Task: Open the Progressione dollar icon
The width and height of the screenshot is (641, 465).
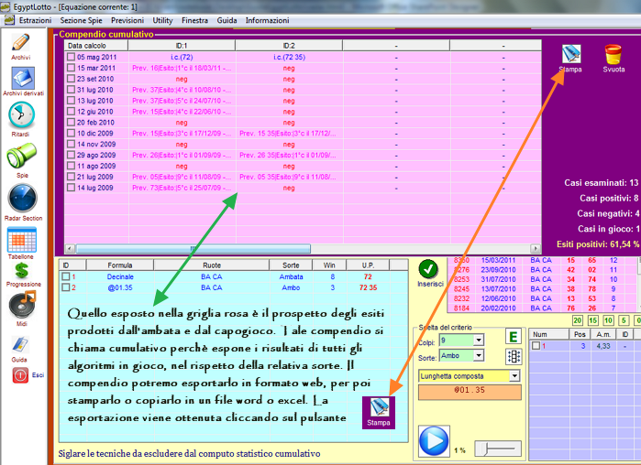Action: click(x=22, y=270)
